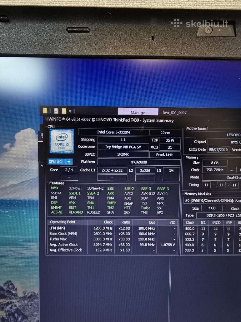
Task: Click the Turbo Max row label
Action: [x=58, y=239]
